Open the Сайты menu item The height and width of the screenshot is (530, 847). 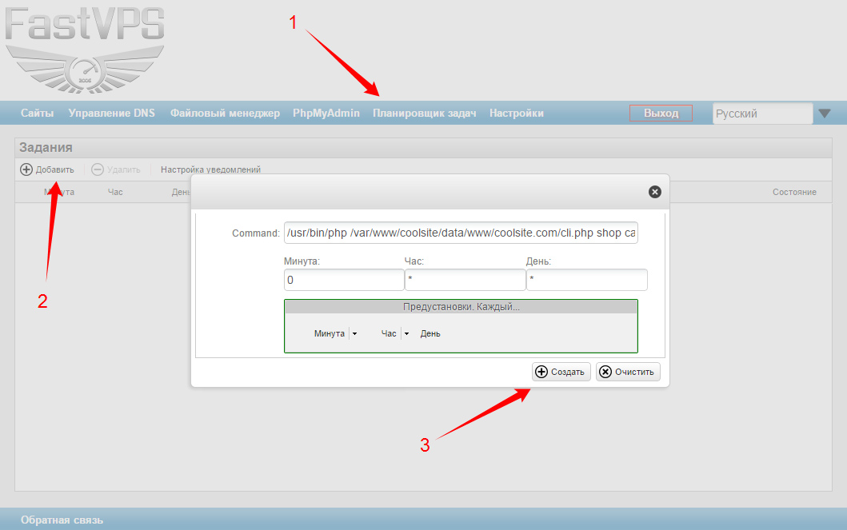click(38, 114)
